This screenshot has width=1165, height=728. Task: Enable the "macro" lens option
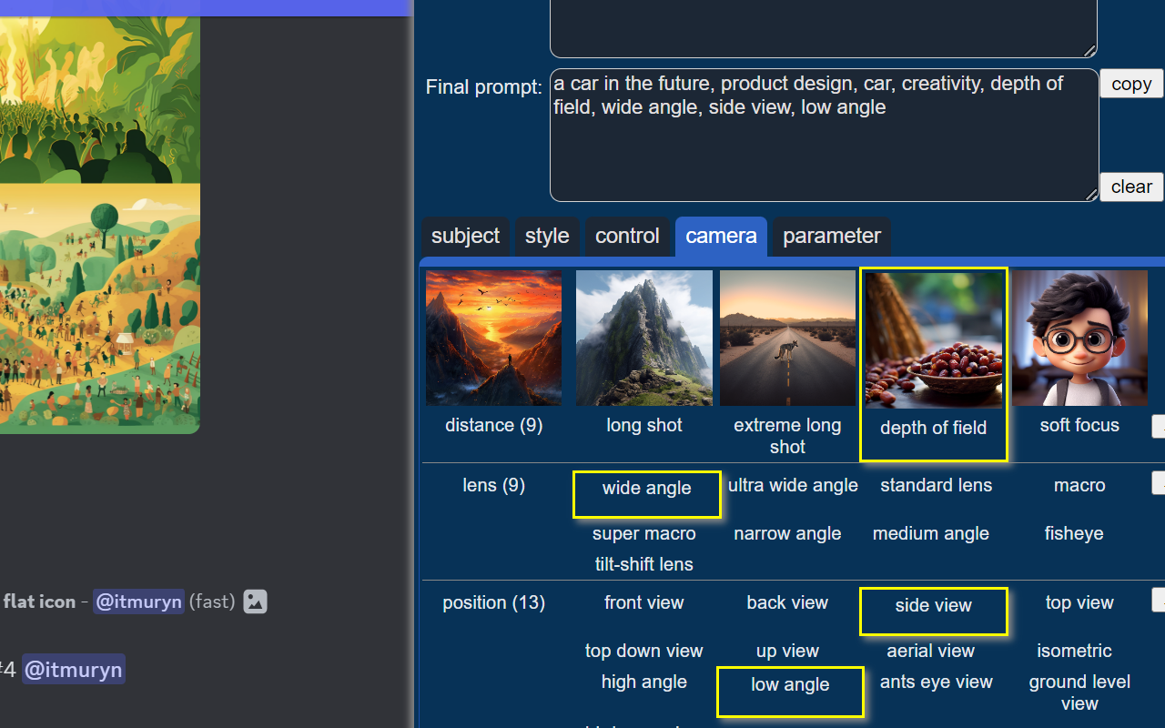point(1079,485)
